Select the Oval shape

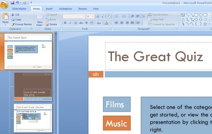tap(201, 15)
